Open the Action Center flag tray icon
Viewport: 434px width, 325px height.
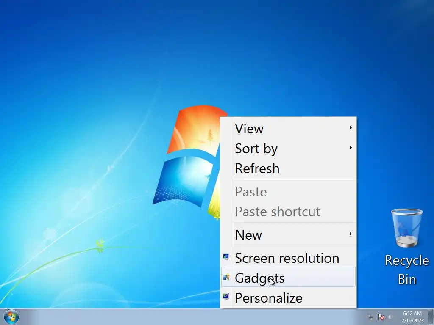[x=381, y=317]
